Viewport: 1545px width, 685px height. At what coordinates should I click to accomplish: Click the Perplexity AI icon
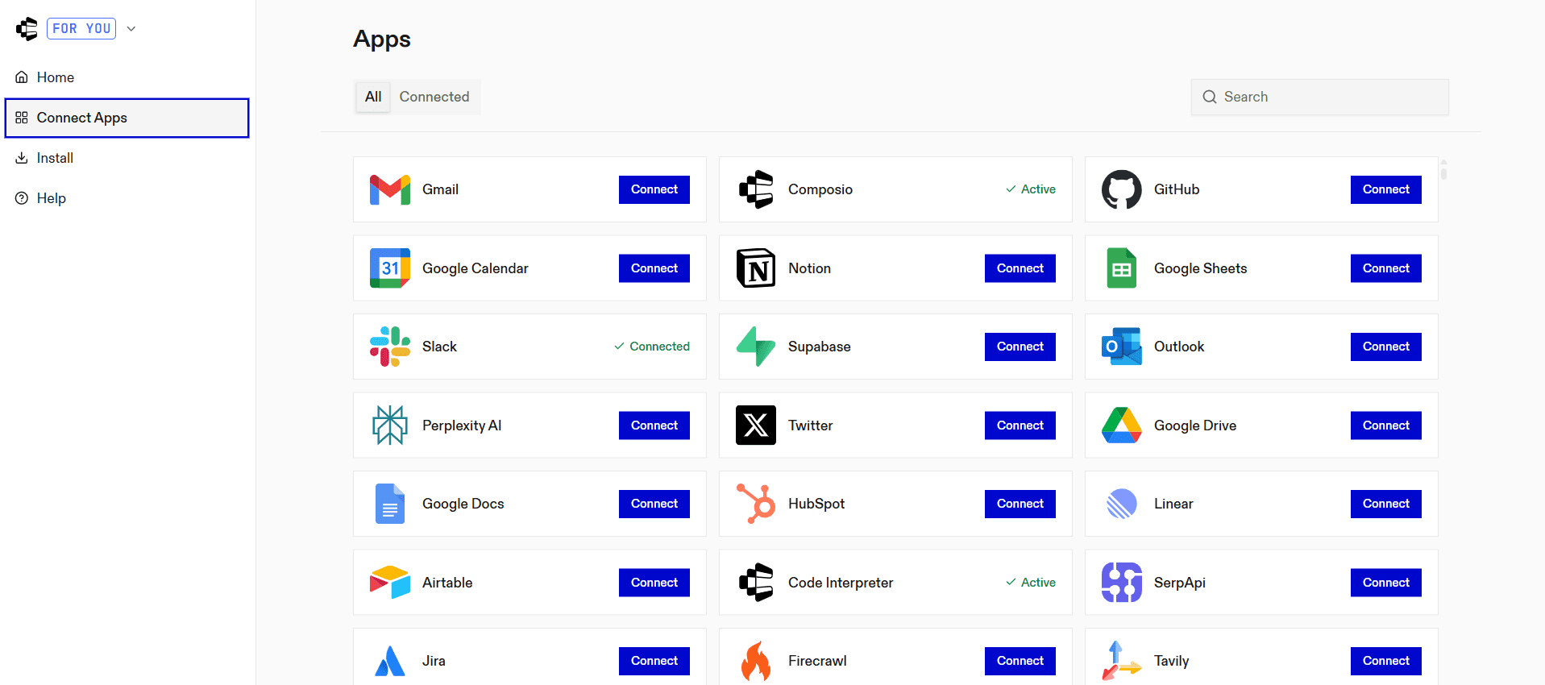[x=390, y=426]
